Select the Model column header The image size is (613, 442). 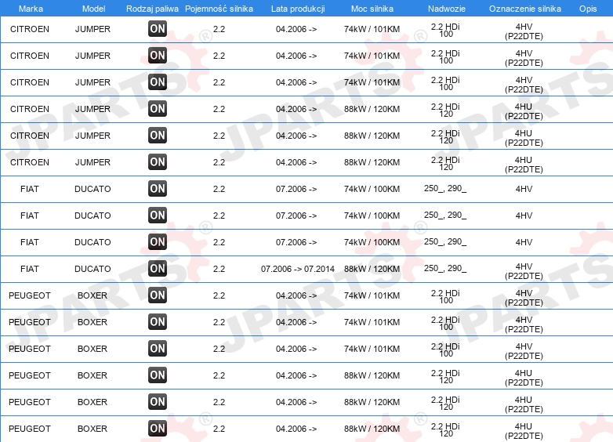coord(93,9)
